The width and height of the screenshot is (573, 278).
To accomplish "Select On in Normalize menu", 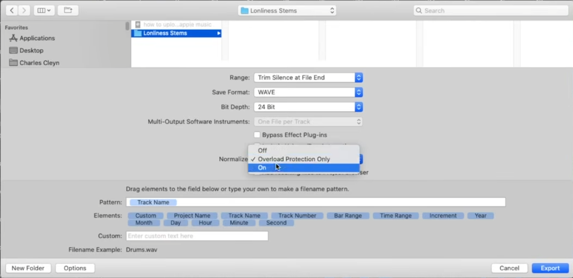I will pyautogui.click(x=304, y=168).
